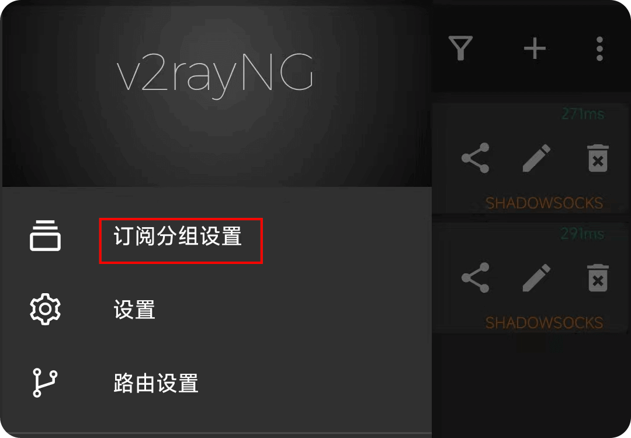Screen dimensions: 631x438
Task: Add a new server with plus icon
Action: coord(535,48)
